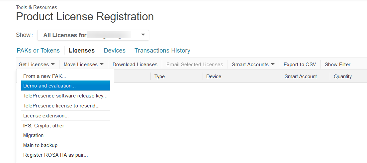Viewport: 367px width, 163px height.
Task: Select IPS, Crypto, other entry
Action: click(65, 125)
